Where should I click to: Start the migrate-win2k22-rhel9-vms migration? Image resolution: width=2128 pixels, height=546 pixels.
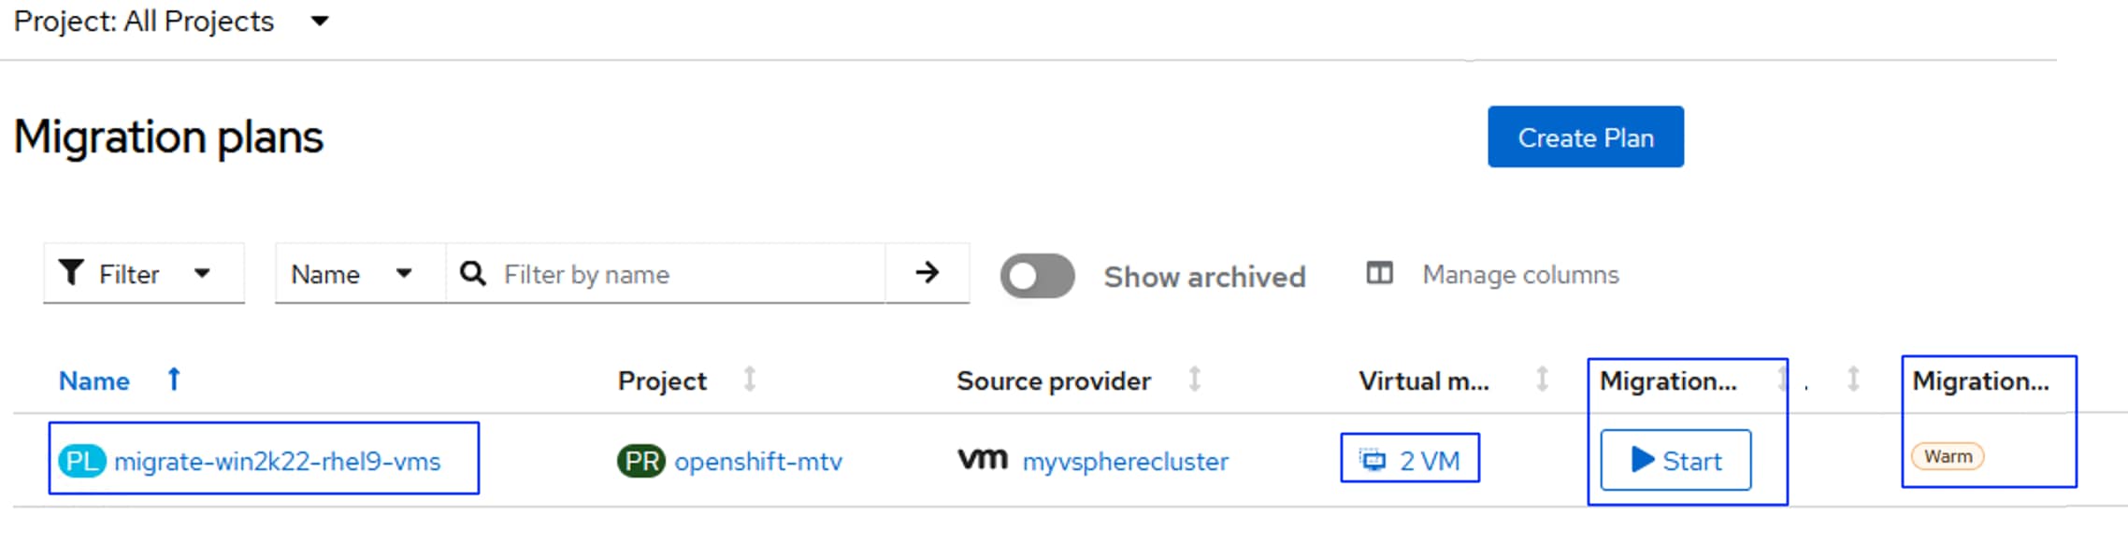pos(1675,460)
